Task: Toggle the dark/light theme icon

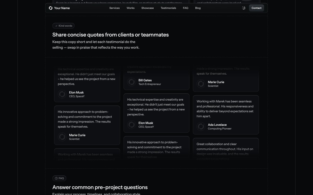Action: 244,8
